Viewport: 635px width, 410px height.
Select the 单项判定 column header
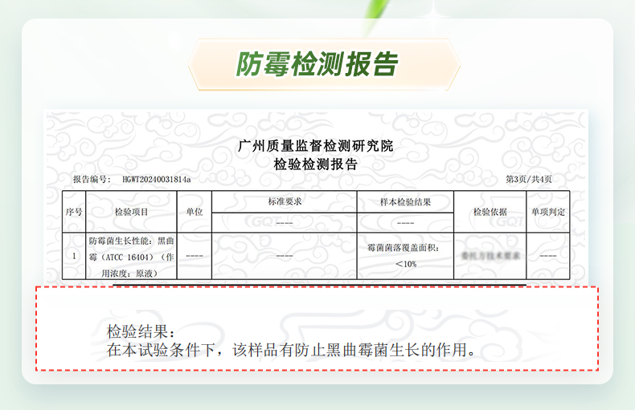tap(548, 212)
